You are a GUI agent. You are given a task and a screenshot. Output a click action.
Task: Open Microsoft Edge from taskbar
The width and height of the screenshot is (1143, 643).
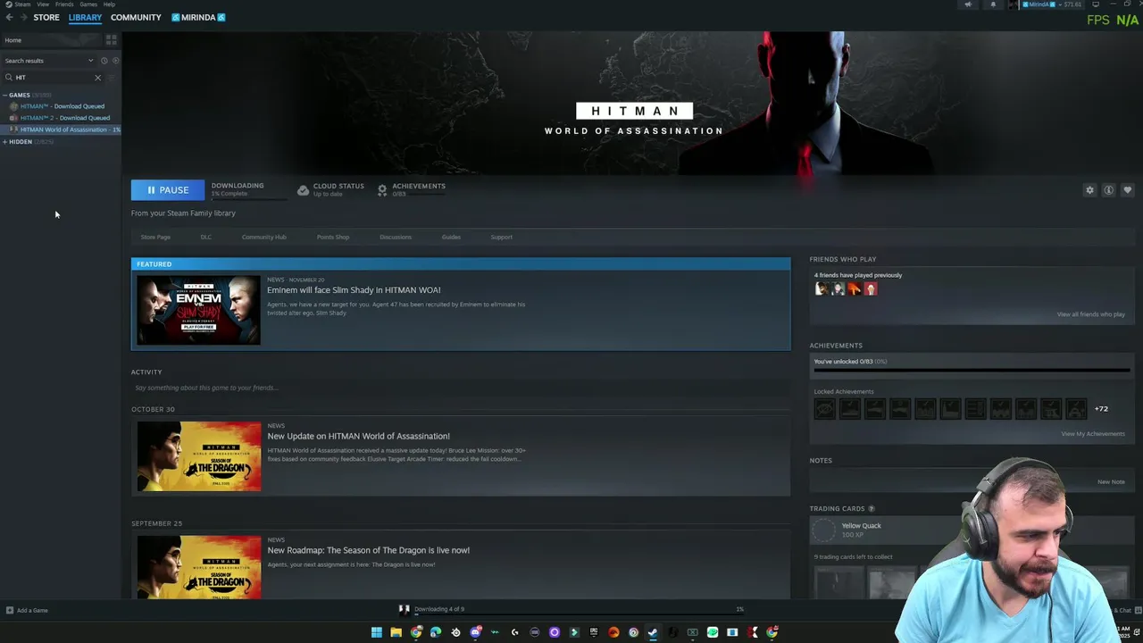tap(436, 632)
